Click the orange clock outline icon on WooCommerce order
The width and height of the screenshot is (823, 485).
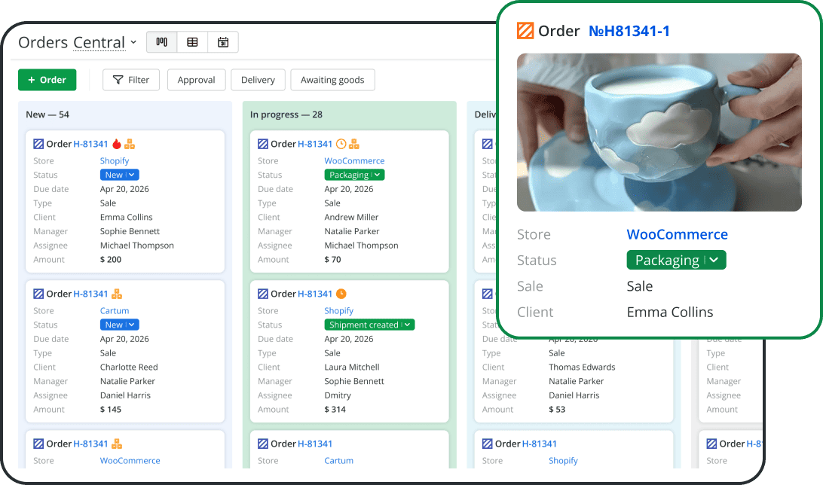tap(341, 144)
